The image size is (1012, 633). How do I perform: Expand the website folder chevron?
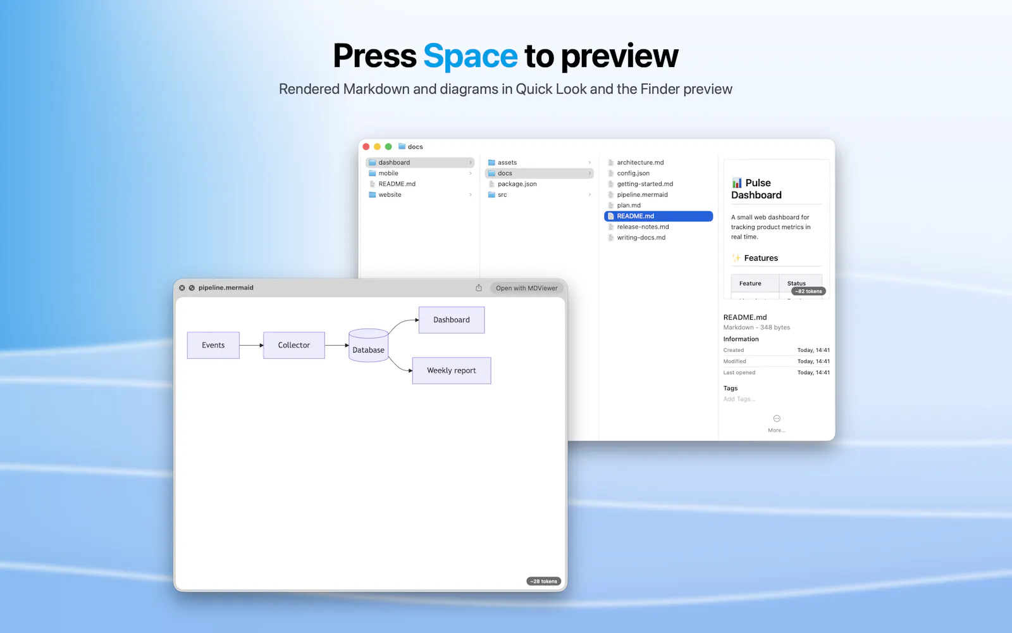470,195
